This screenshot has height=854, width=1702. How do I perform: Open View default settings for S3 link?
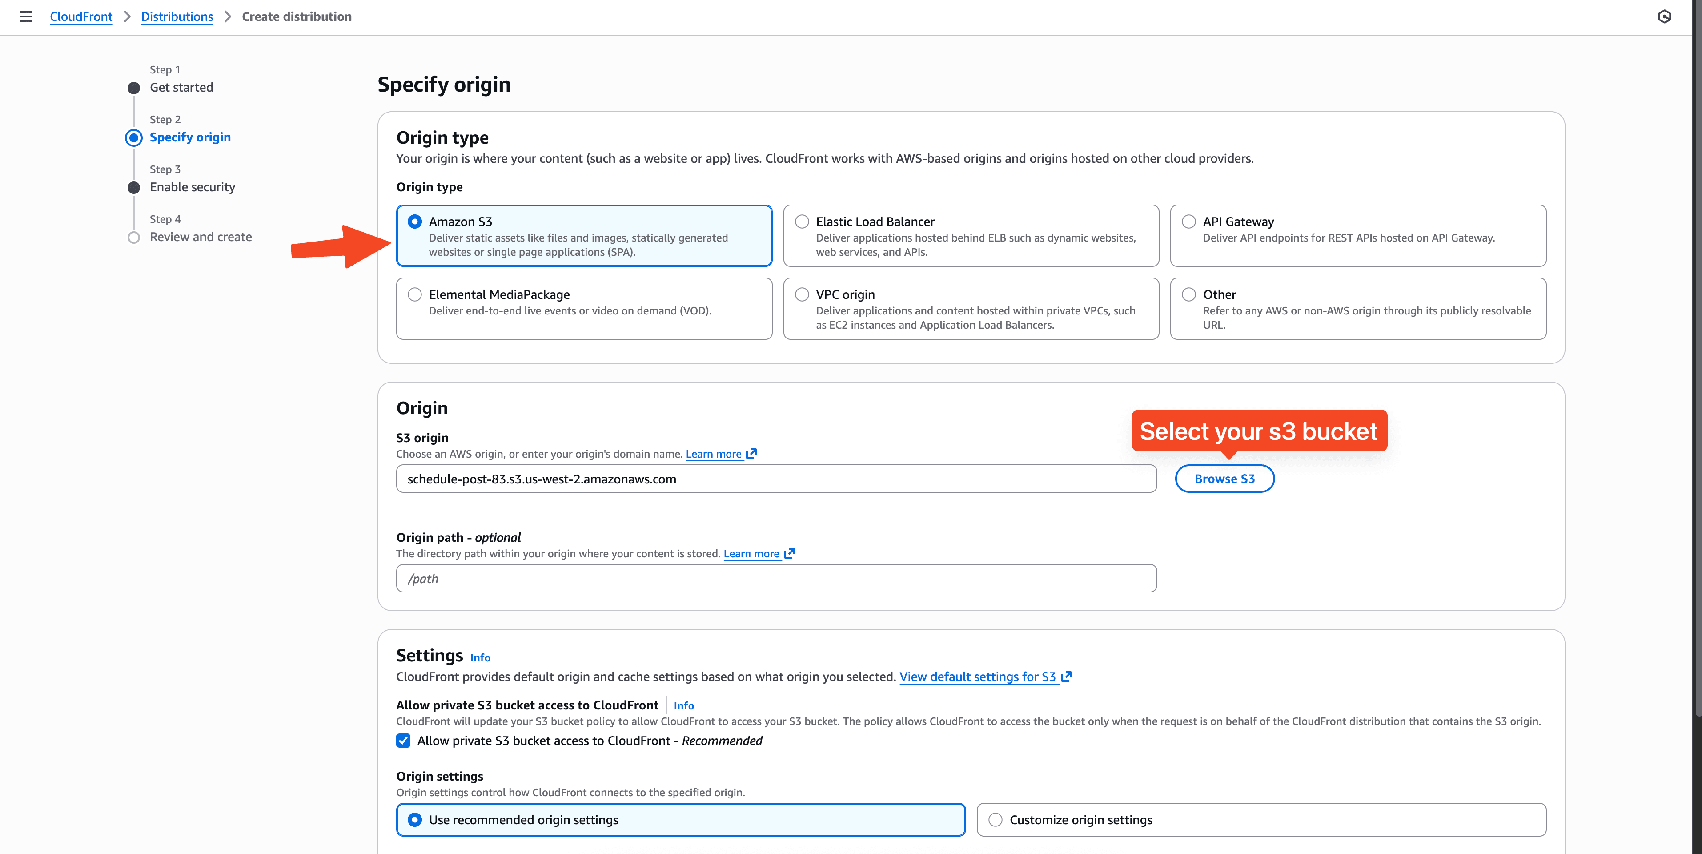click(x=978, y=676)
